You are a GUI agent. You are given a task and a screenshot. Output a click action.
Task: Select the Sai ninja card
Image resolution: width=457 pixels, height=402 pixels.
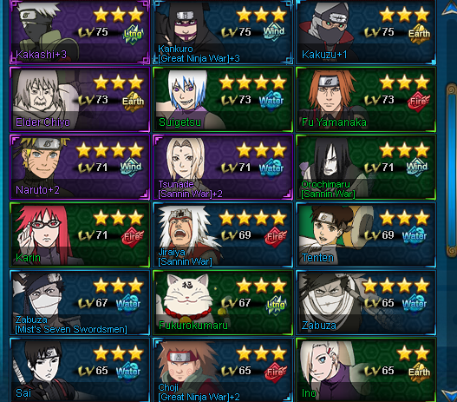[80, 370]
